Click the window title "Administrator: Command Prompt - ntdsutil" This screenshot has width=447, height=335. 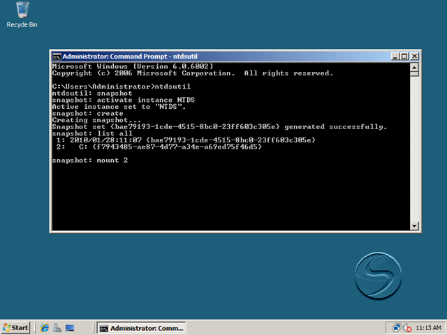pyautogui.click(x=130, y=57)
